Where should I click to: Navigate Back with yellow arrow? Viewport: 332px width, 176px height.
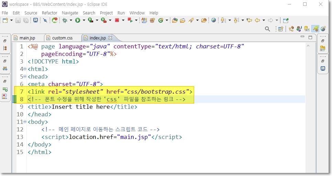(x=257, y=20)
